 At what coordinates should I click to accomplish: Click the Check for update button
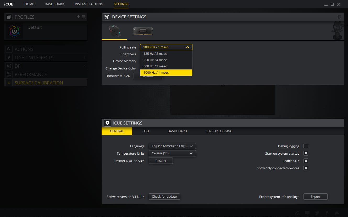(164, 197)
